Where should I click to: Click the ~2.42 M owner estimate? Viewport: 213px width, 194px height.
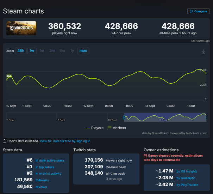tap(164, 184)
